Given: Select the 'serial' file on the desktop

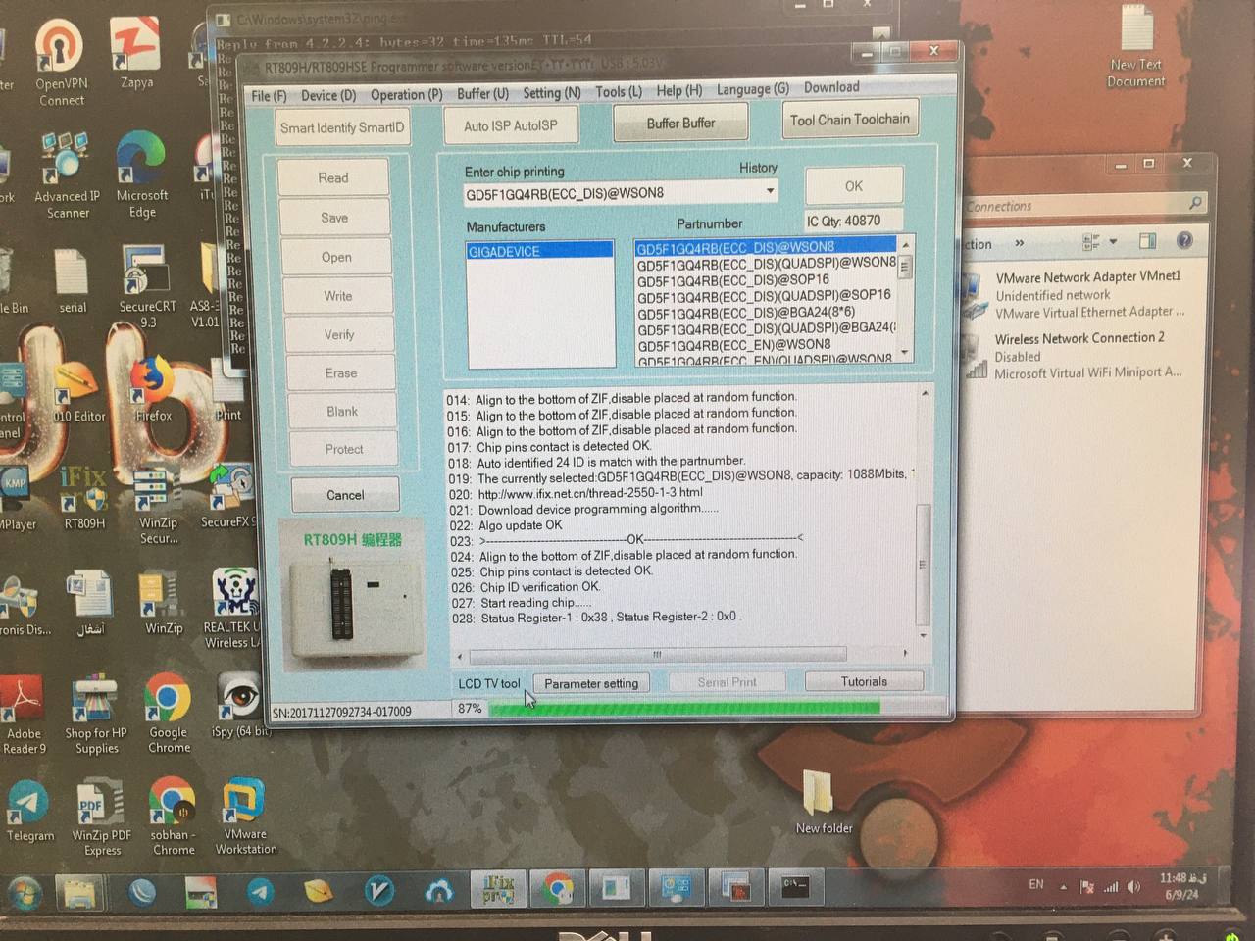Looking at the screenshot, I should click(73, 282).
